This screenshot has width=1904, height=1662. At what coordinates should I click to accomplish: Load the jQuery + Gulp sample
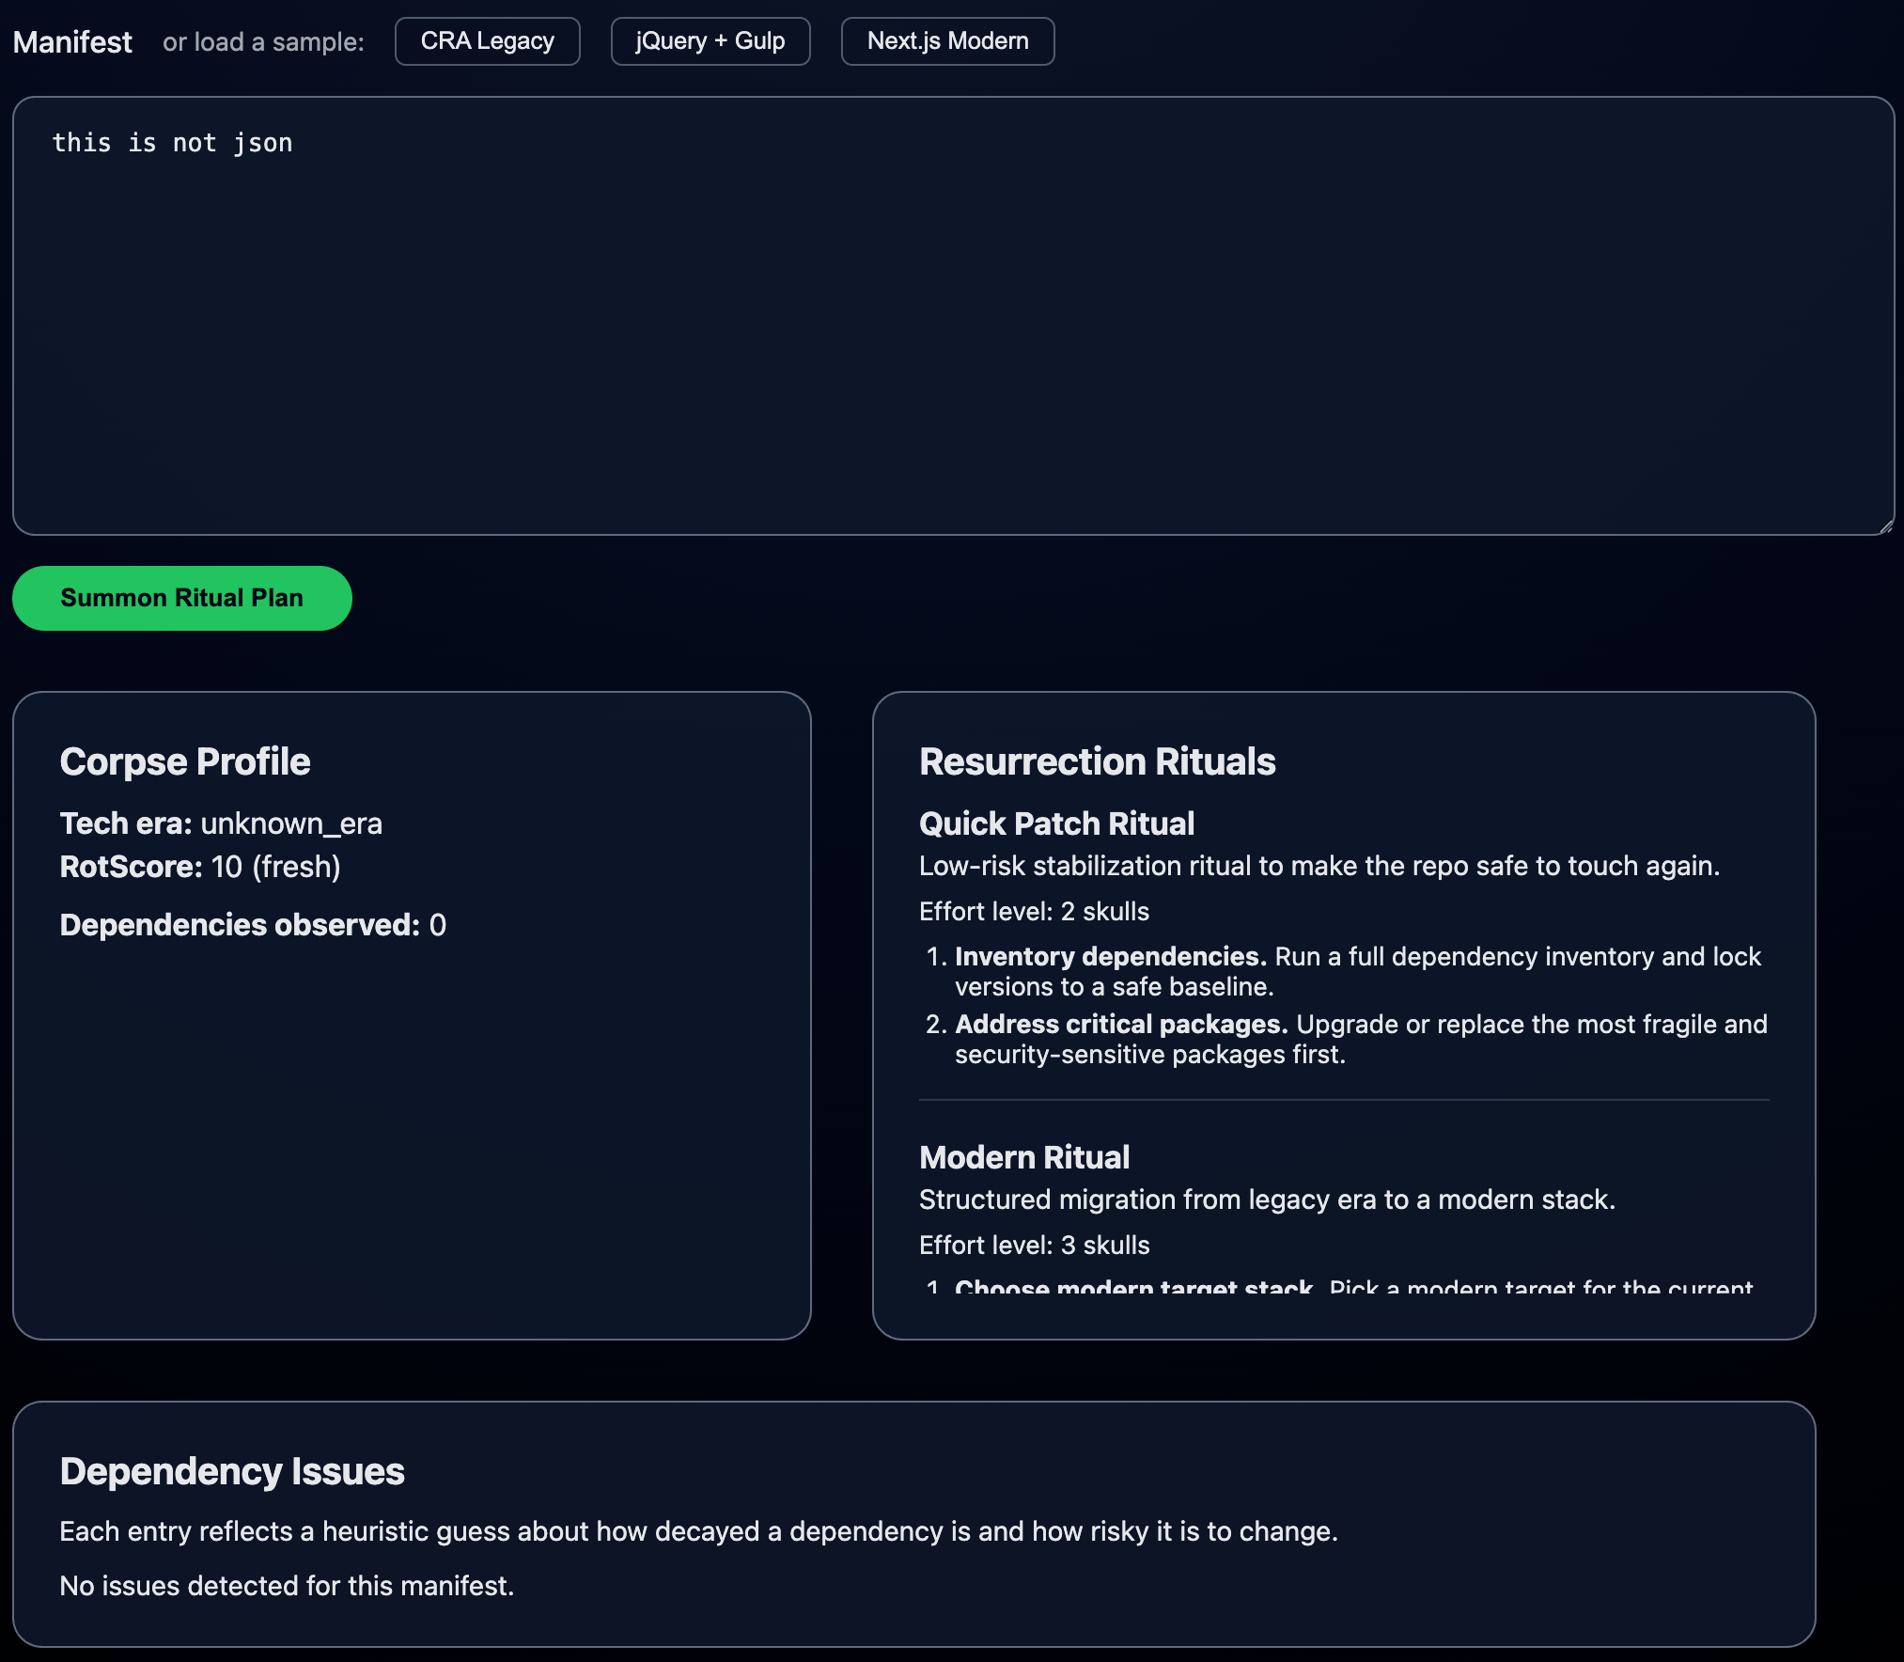coord(710,41)
